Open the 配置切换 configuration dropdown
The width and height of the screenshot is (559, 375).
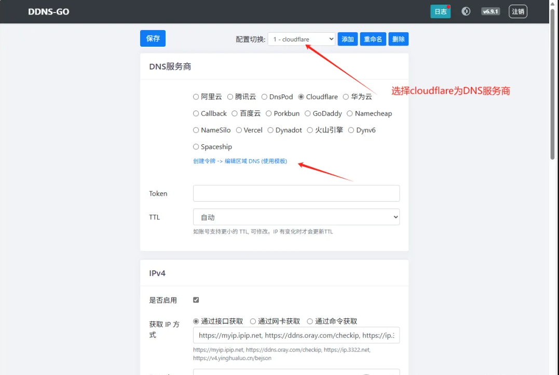pos(302,39)
